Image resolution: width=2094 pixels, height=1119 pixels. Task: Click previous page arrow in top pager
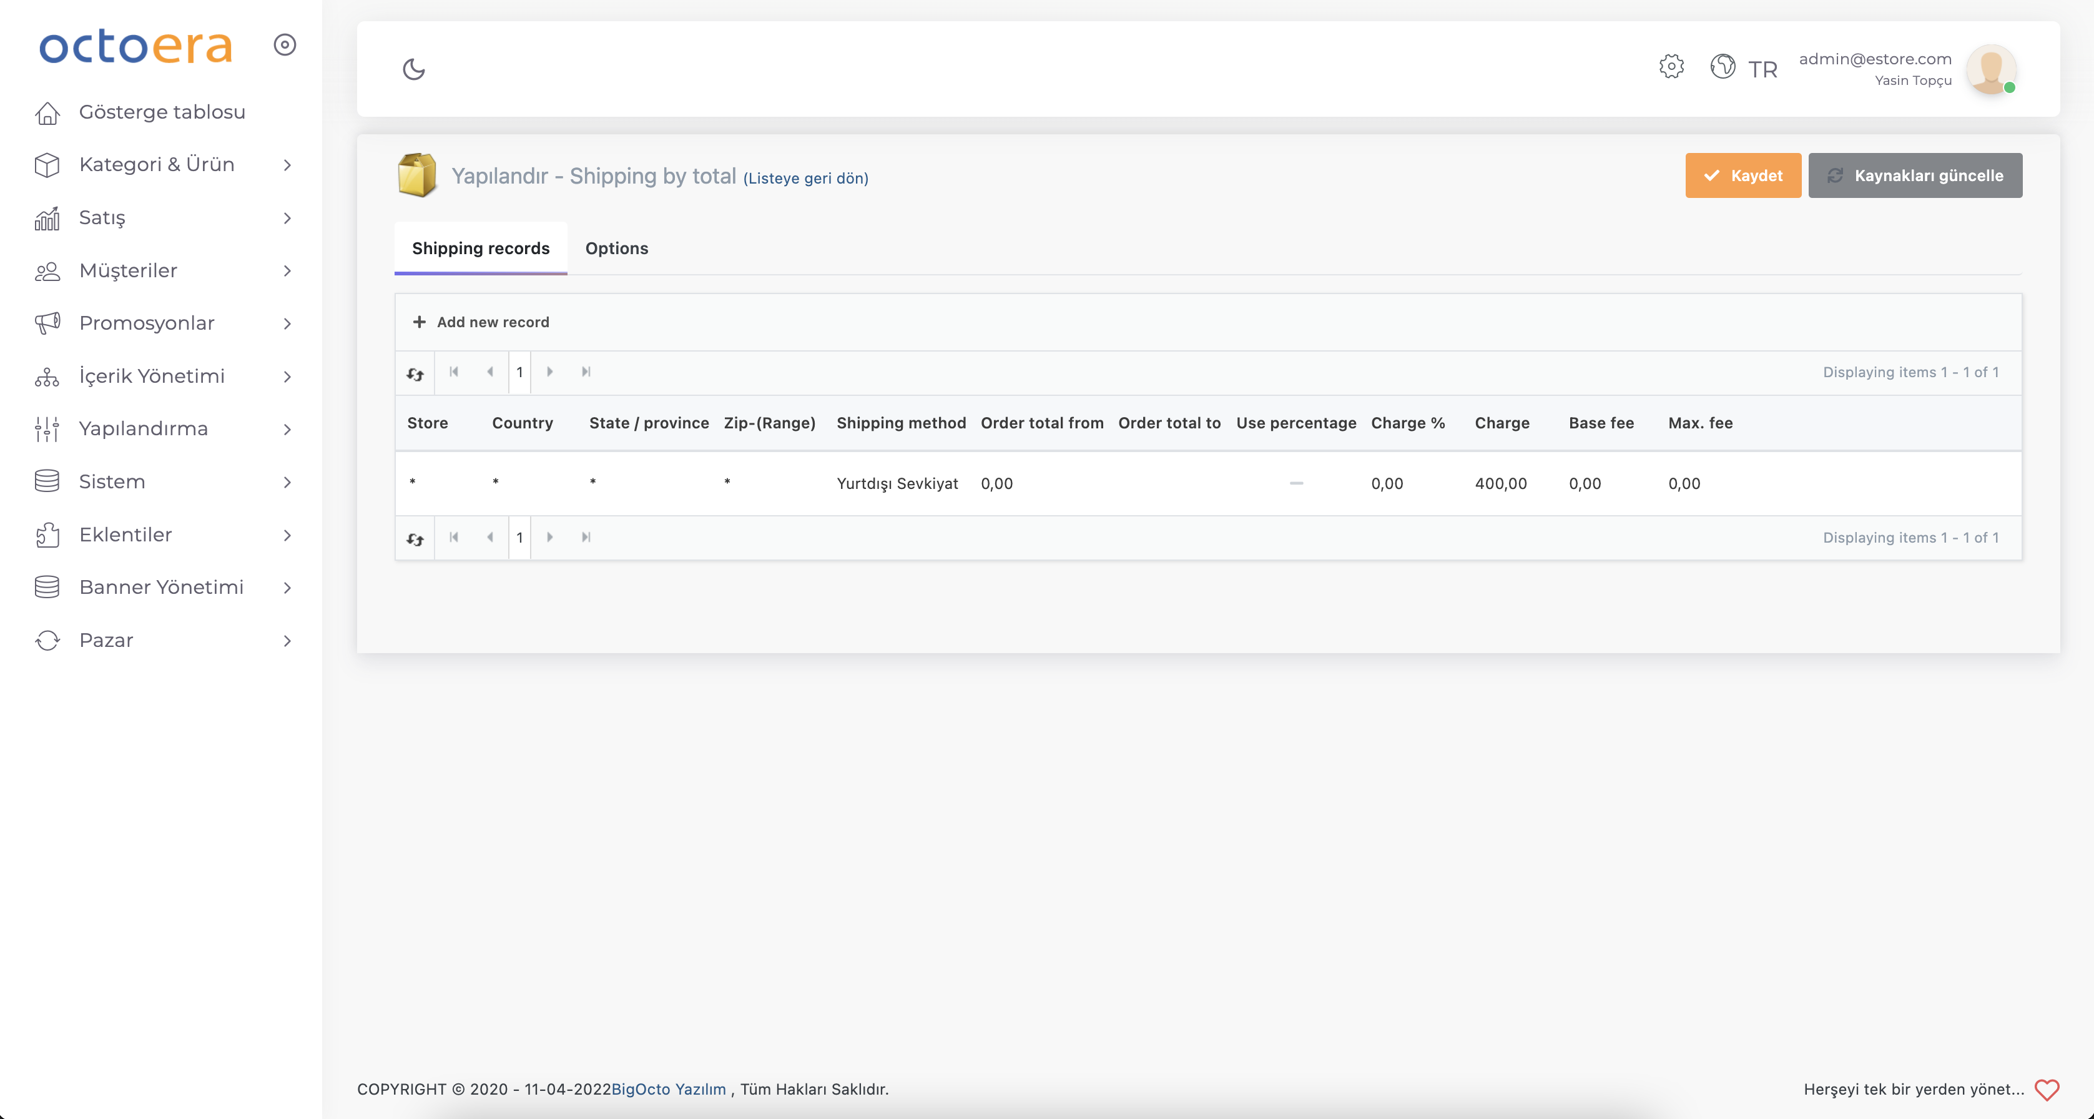pyautogui.click(x=490, y=372)
